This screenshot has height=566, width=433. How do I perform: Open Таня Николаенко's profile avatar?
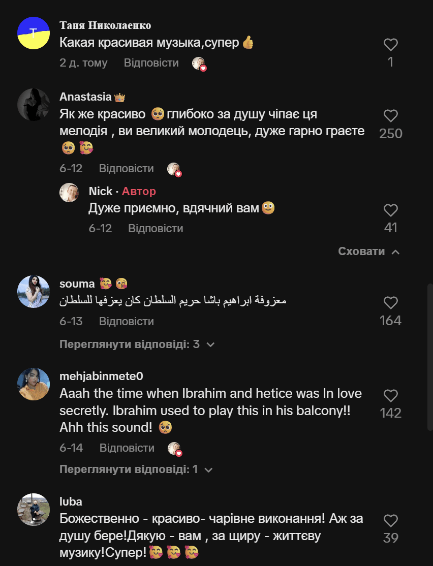point(34,33)
